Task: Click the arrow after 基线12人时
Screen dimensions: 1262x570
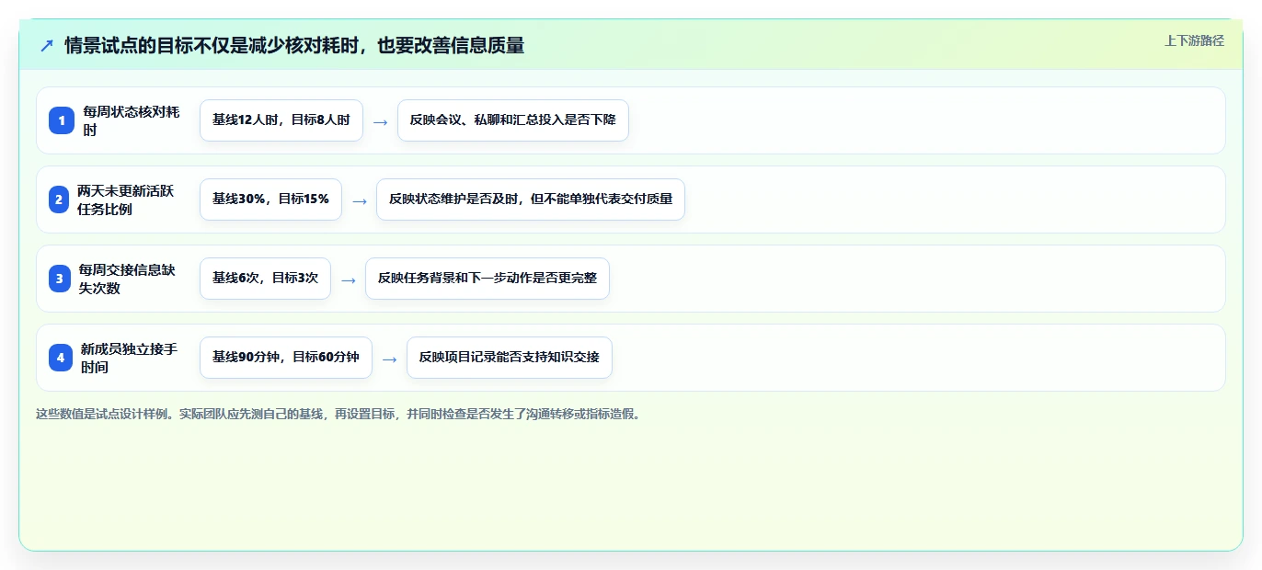Action: pos(380,121)
